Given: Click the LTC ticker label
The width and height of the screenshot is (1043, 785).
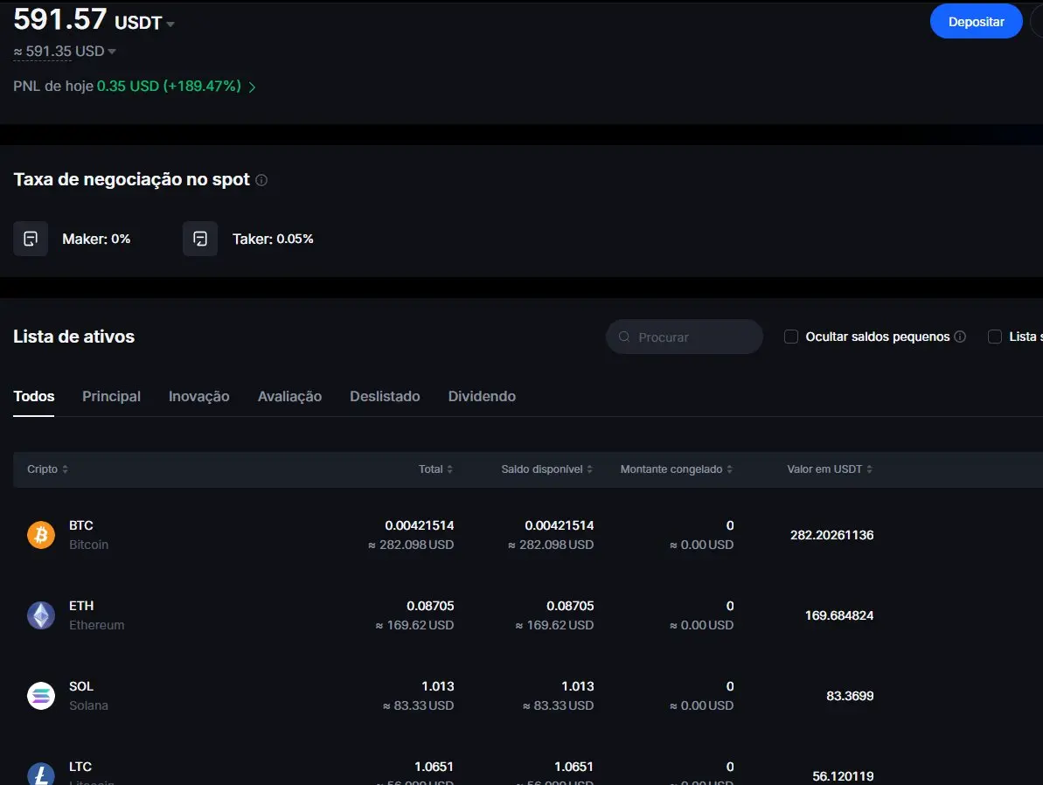Looking at the screenshot, I should [x=80, y=767].
